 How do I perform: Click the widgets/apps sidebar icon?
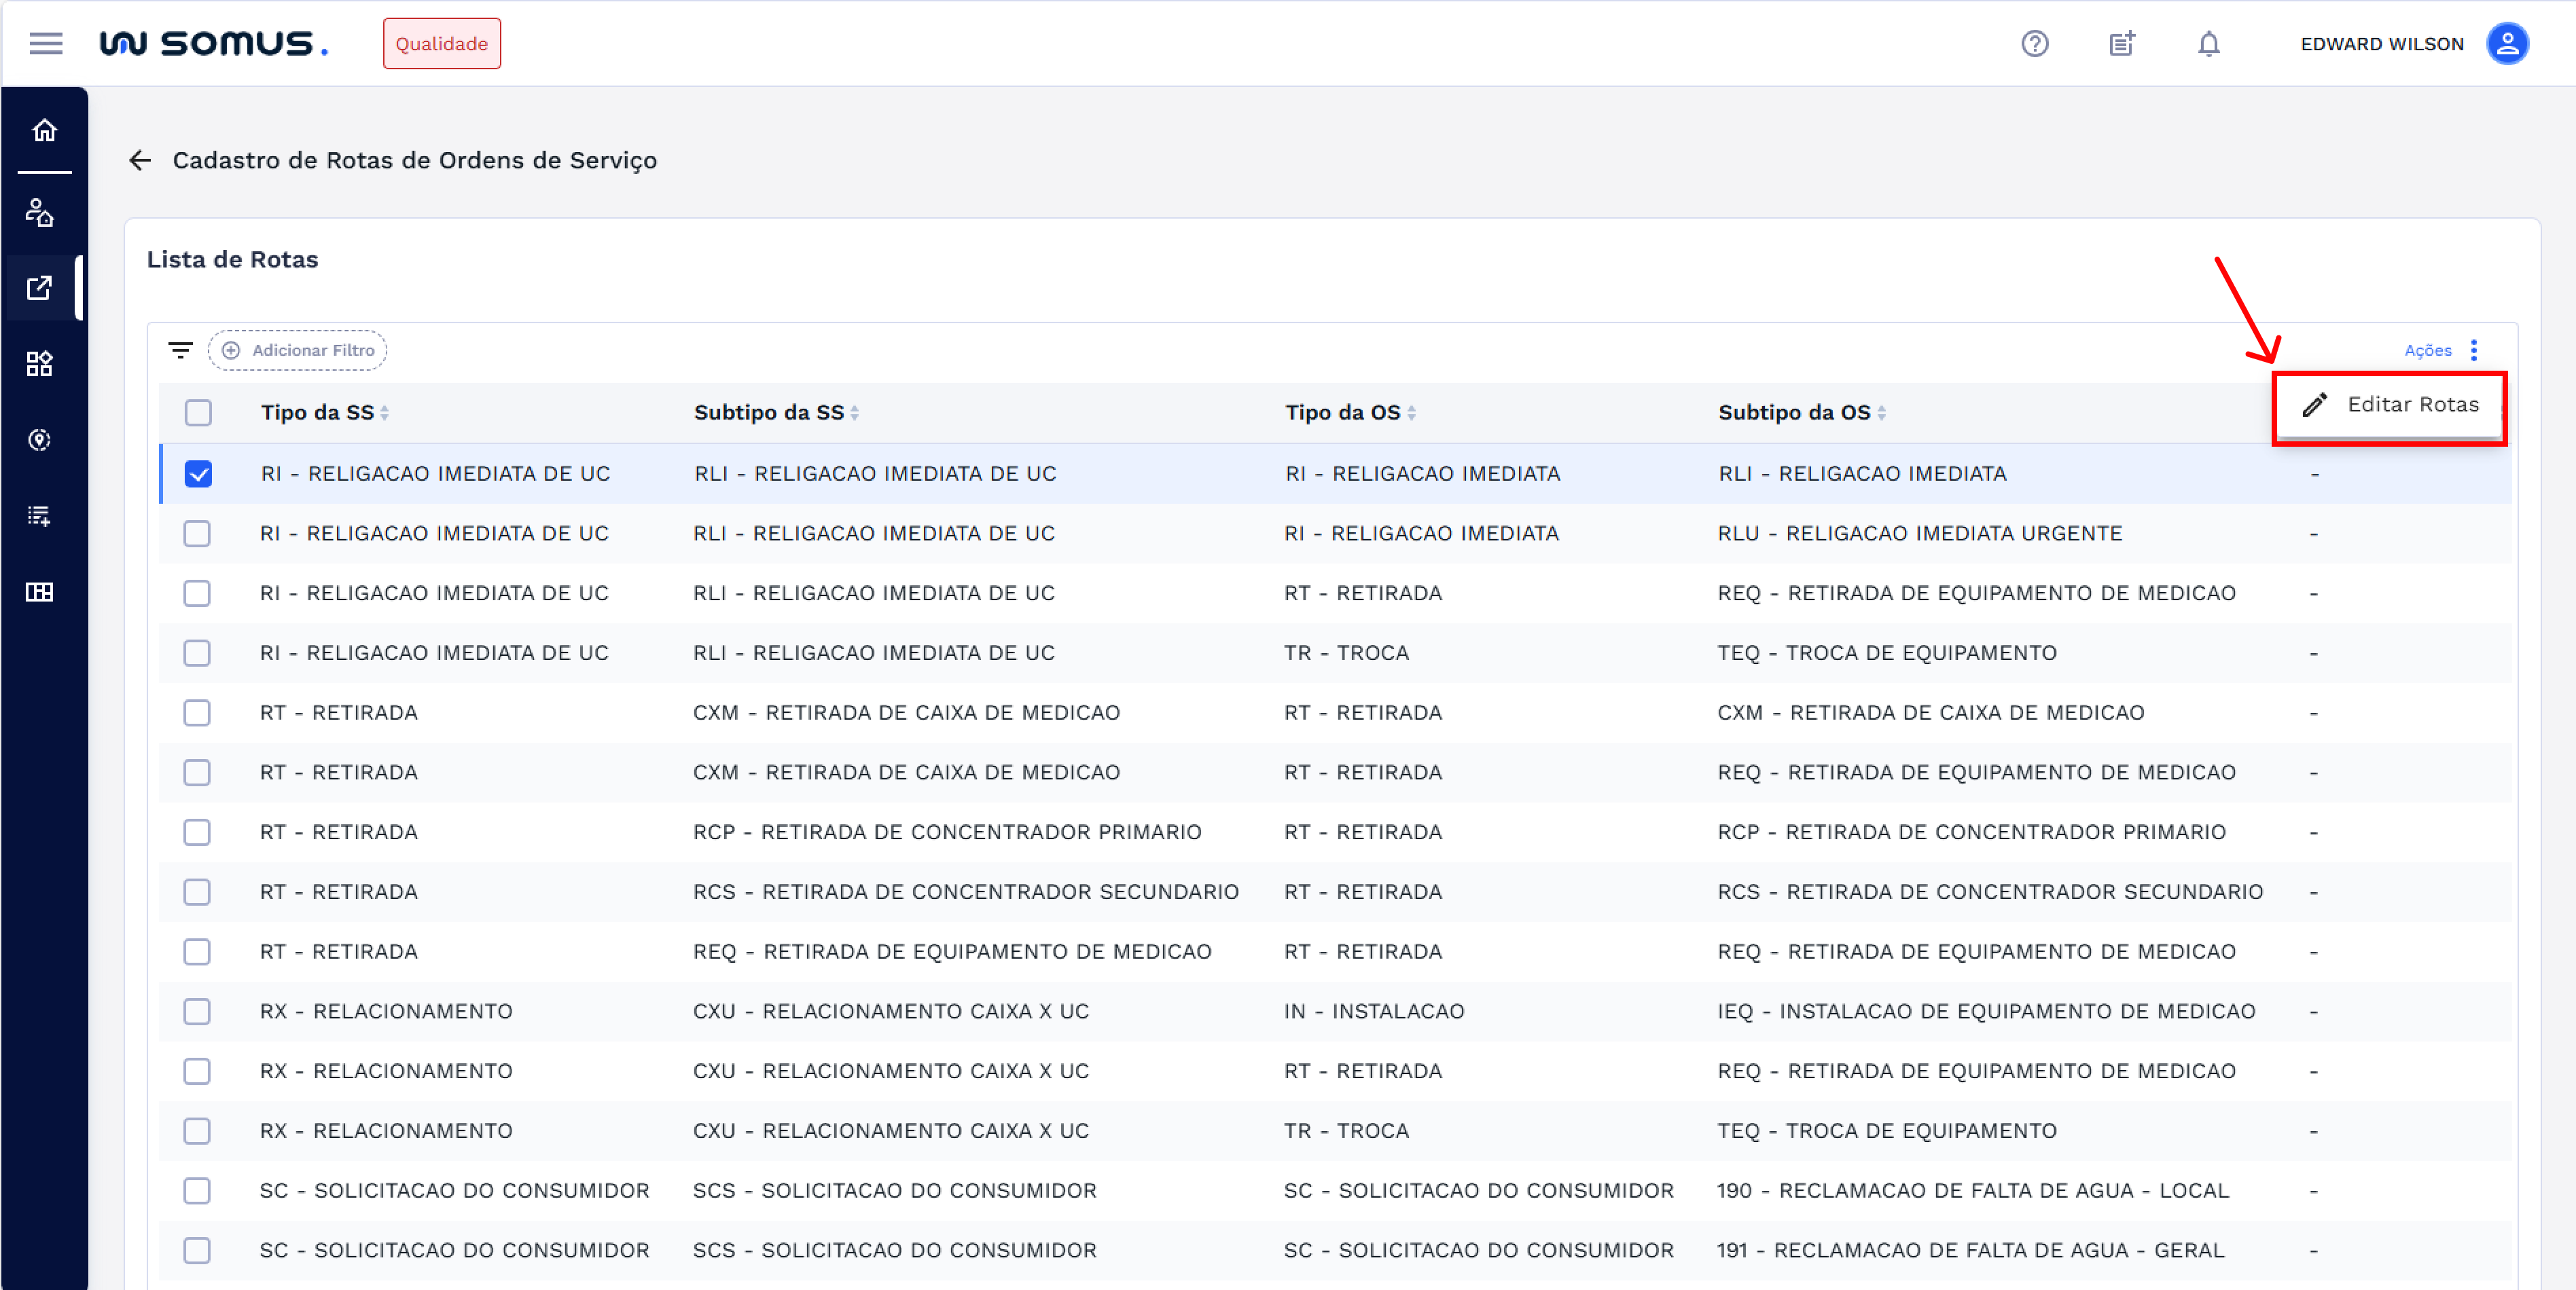point(40,364)
